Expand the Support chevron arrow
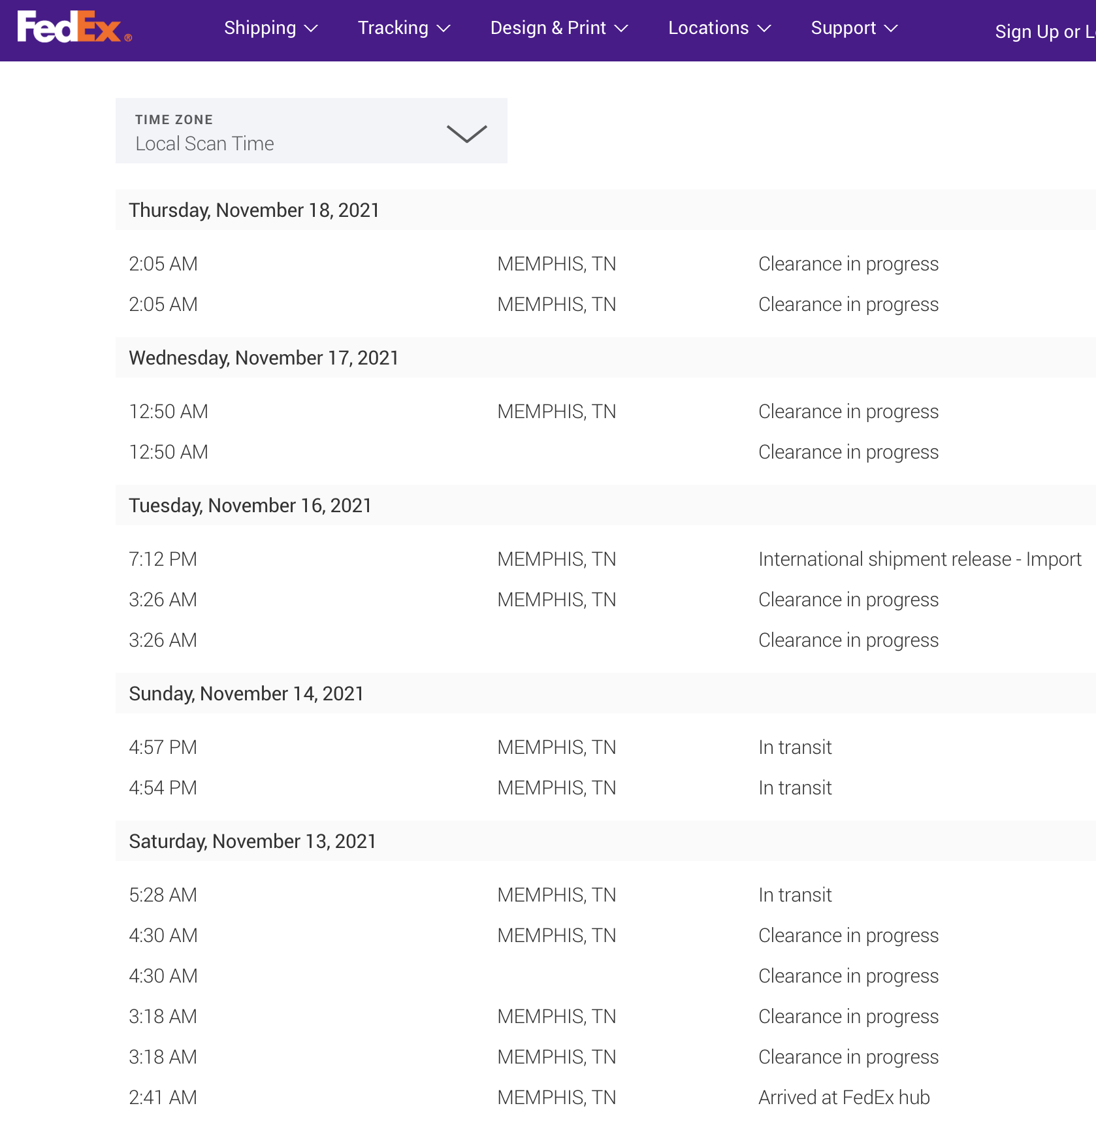 tap(892, 29)
